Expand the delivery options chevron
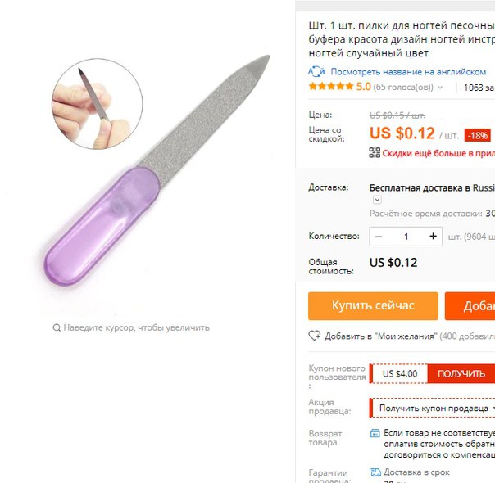The height and width of the screenshot is (483, 495). 377,200
